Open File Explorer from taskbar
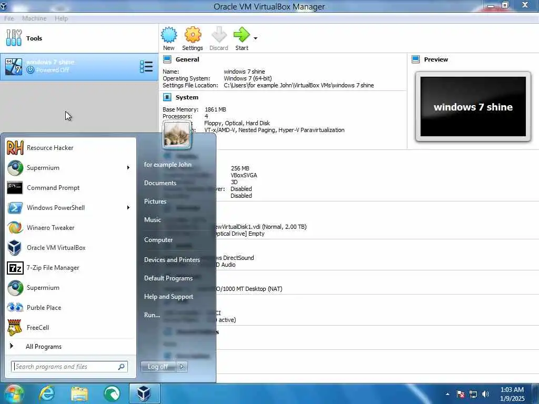 (79, 393)
